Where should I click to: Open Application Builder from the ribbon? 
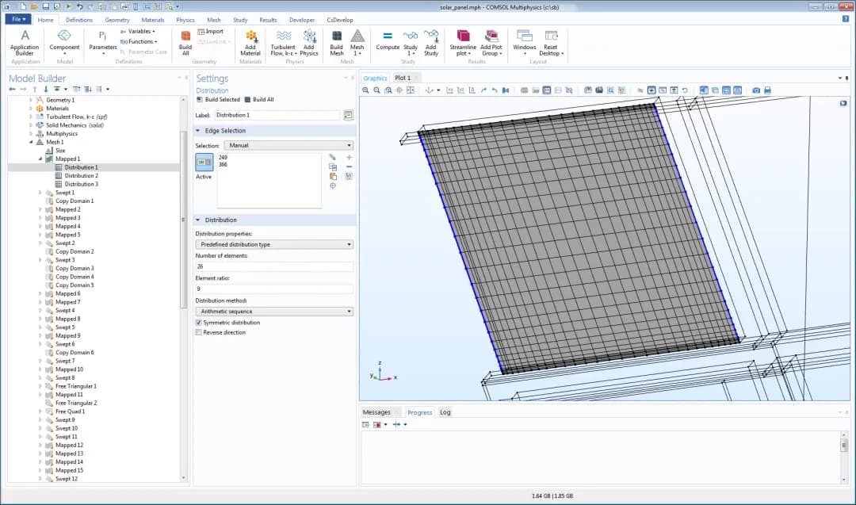(x=25, y=36)
